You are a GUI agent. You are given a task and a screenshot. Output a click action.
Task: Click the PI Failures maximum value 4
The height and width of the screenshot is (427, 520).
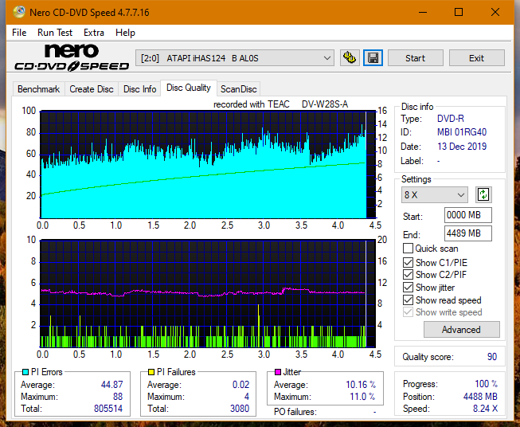click(x=247, y=397)
